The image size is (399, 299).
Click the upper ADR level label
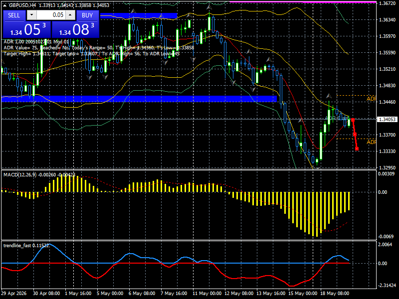(x=371, y=99)
